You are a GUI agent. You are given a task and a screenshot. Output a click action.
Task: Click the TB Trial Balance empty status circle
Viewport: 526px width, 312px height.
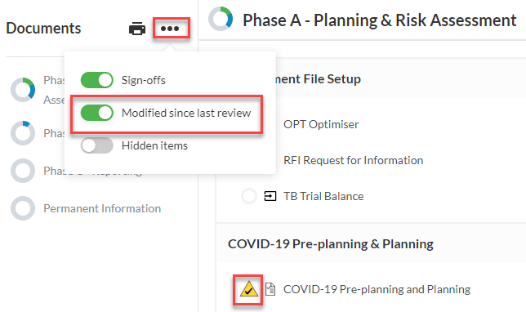[249, 196]
